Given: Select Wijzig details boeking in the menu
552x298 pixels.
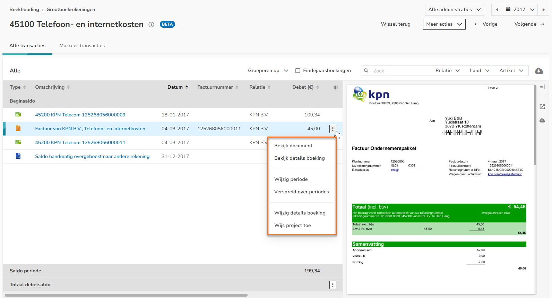Looking at the screenshot, I should [x=300, y=213].
